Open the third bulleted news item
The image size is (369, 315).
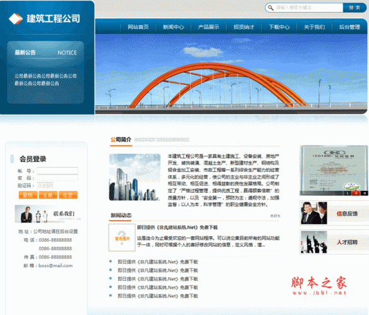coord(158,279)
